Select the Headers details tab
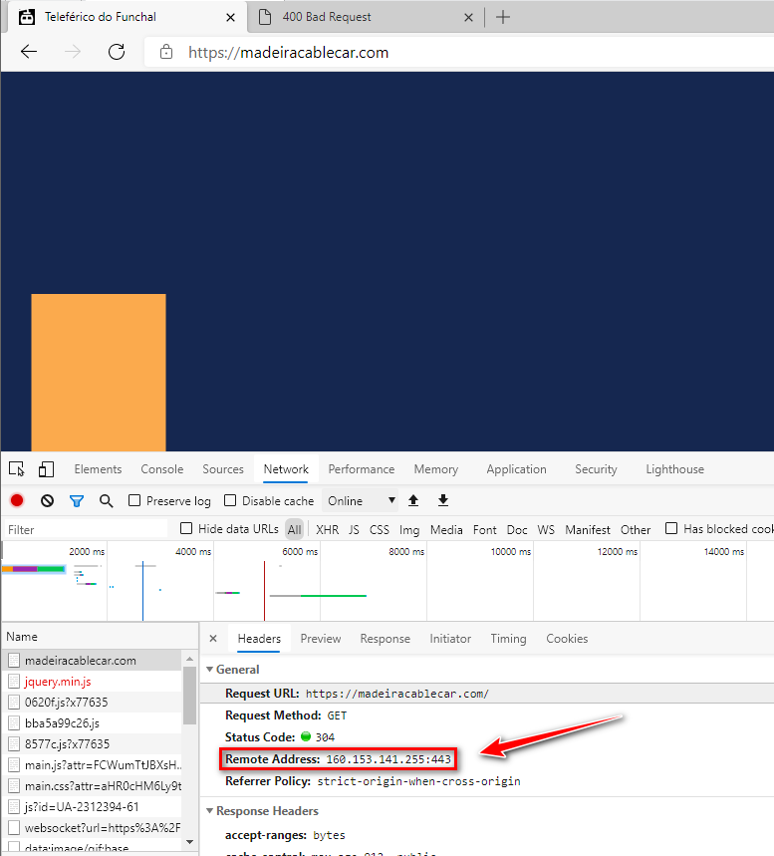The image size is (774, 856). click(259, 638)
